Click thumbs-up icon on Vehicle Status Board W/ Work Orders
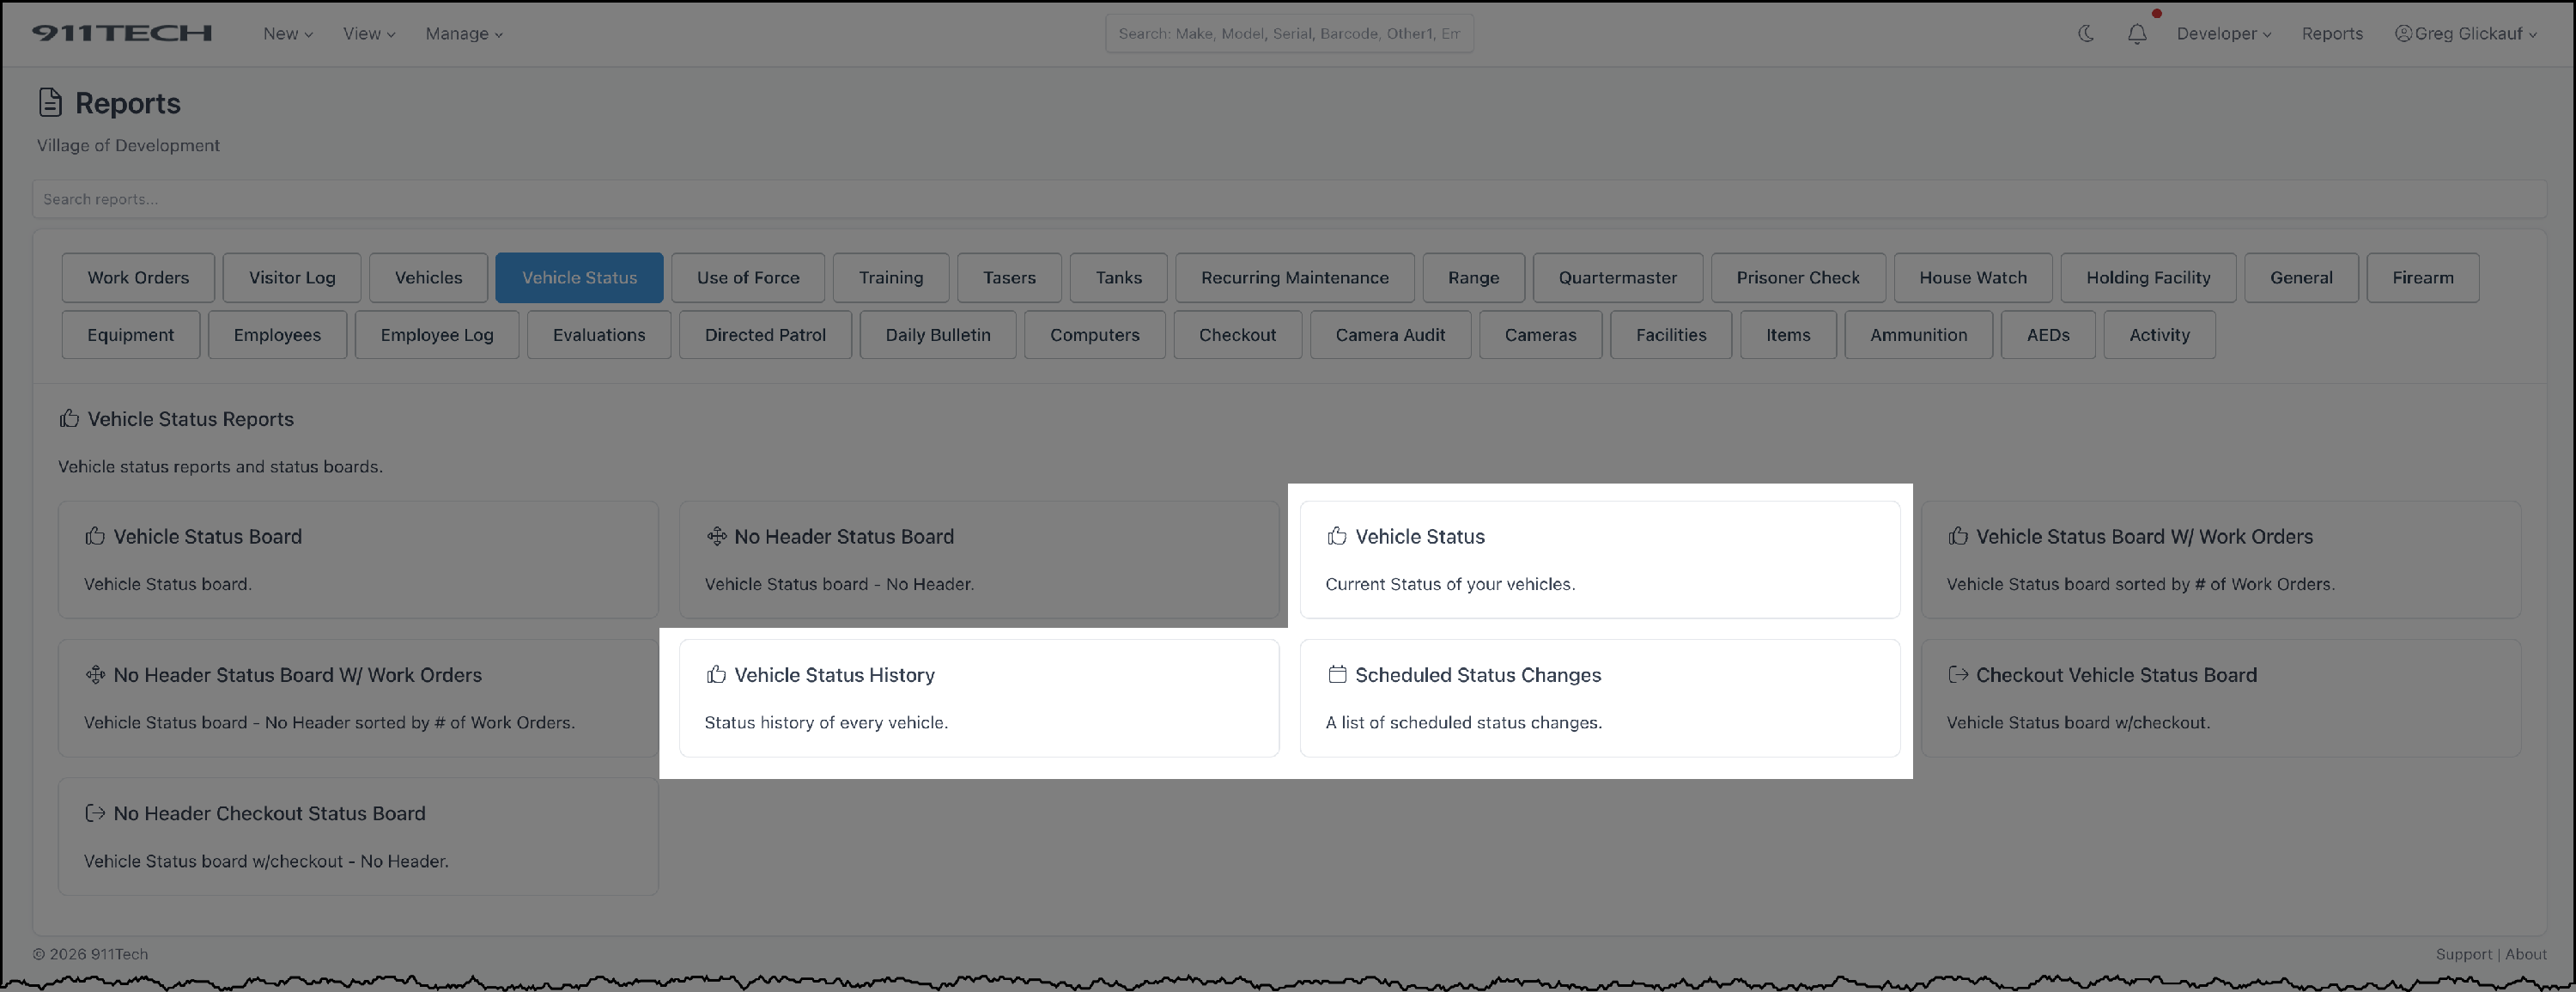The width and height of the screenshot is (2576, 992). 1958,536
